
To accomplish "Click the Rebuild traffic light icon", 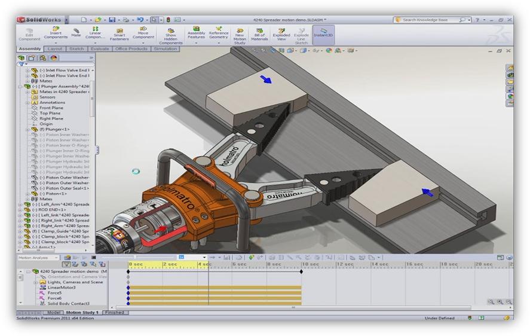I will tap(169, 20).
